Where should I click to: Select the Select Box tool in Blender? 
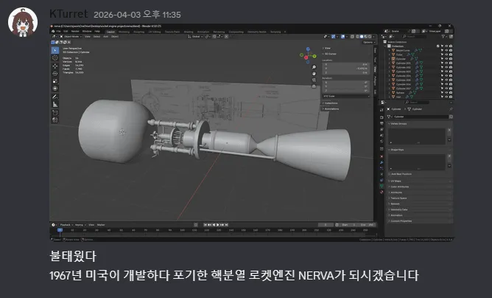tap(55, 50)
